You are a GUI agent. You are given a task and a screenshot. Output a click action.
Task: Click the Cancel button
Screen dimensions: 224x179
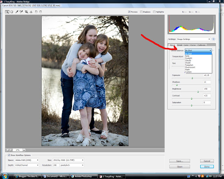[207, 161]
